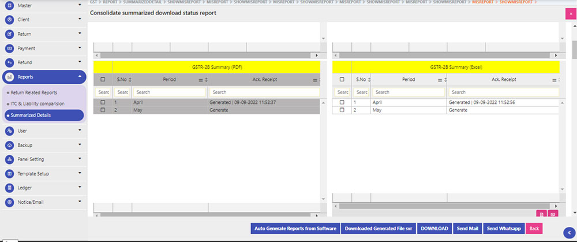This screenshot has height=242, width=577.
Task: Open Return Related Reports submenu item
Action: click(x=33, y=92)
